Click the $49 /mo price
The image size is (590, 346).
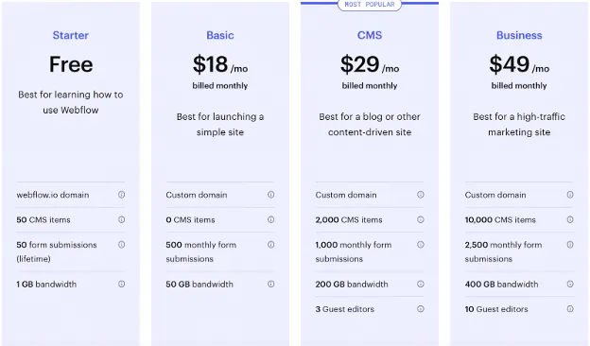pyautogui.click(x=519, y=64)
